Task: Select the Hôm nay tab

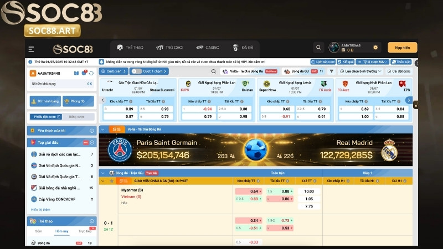Action: pyautogui.click(x=61, y=231)
